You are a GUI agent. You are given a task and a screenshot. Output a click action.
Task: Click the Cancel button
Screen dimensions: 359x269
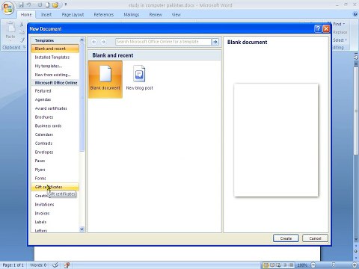315,238
